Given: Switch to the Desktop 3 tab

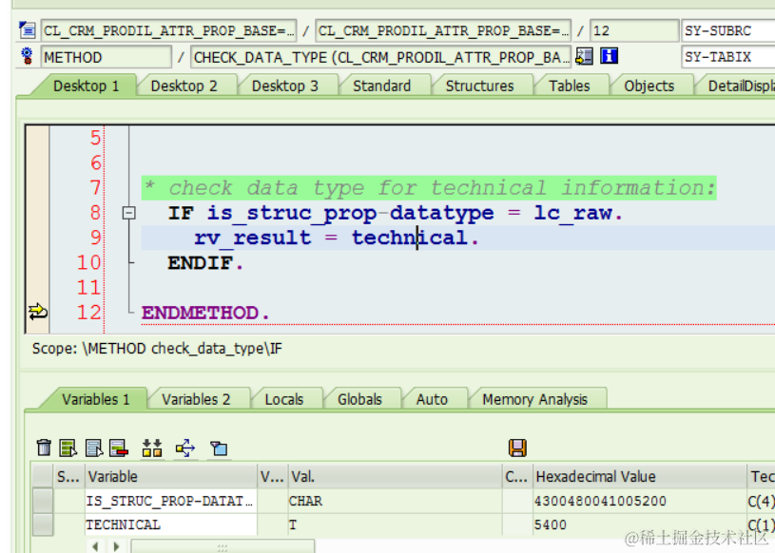Looking at the screenshot, I should pyautogui.click(x=285, y=86).
